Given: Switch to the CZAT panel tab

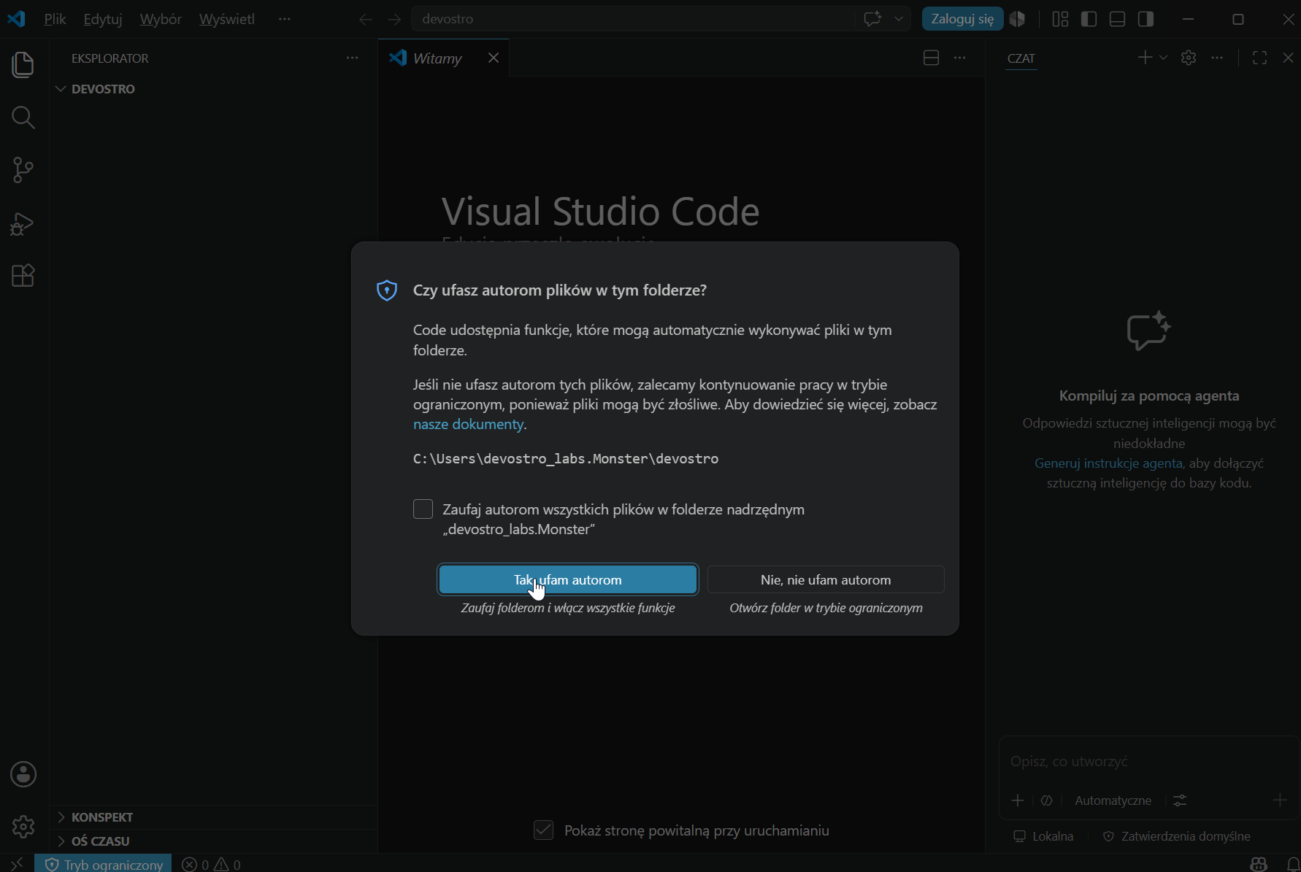Looking at the screenshot, I should [x=1021, y=58].
